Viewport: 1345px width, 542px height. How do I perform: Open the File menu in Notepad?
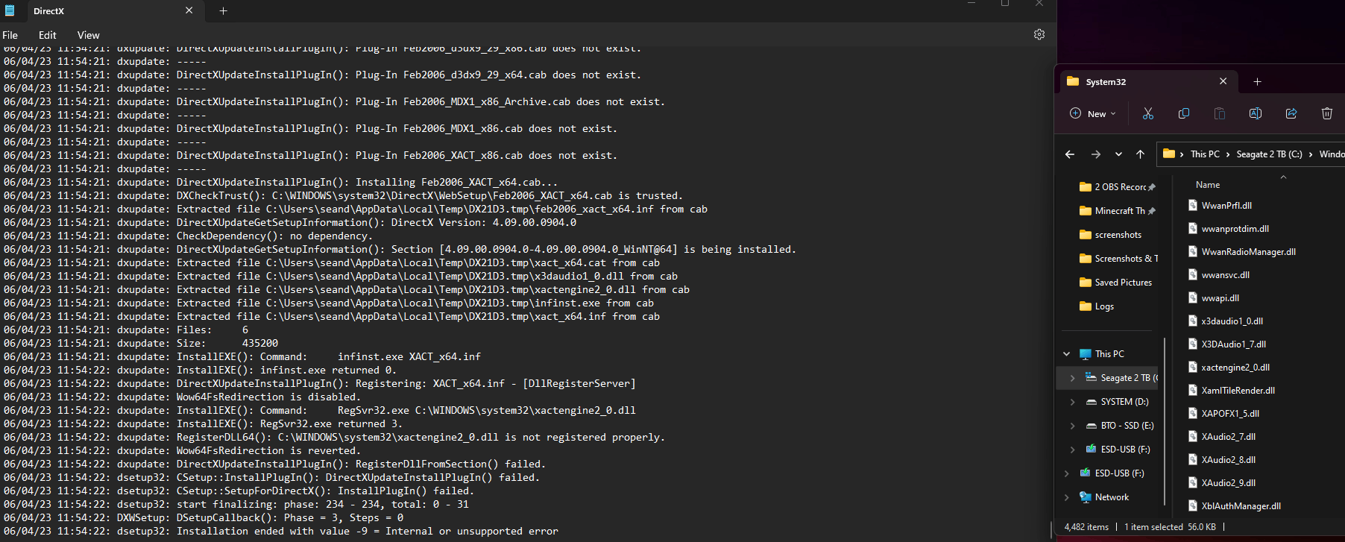[x=10, y=35]
